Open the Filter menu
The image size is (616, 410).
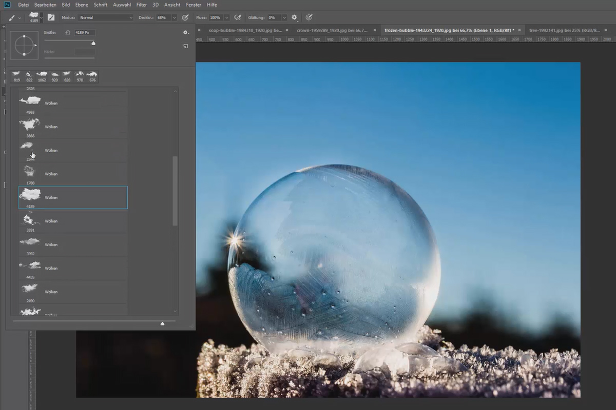pos(141,5)
